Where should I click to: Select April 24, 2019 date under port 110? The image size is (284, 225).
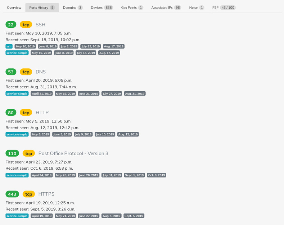coord(42,175)
